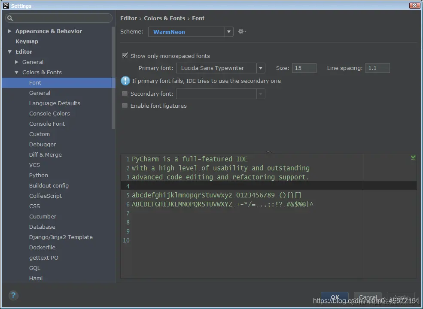The height and width of the screenshot is (309, 423).
Task: Open CSS color settings
Action: tap(34, 206)
